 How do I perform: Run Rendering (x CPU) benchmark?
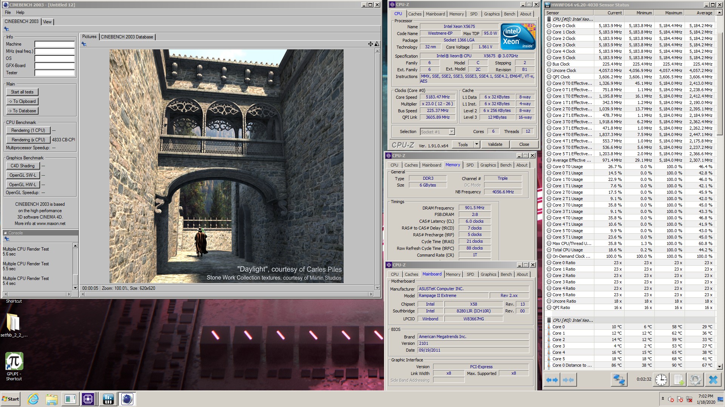click(28, 140)
